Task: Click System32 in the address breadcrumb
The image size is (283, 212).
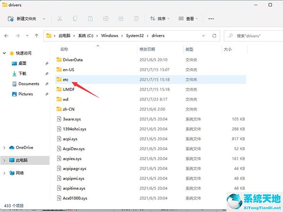Action: click(135, 36)
